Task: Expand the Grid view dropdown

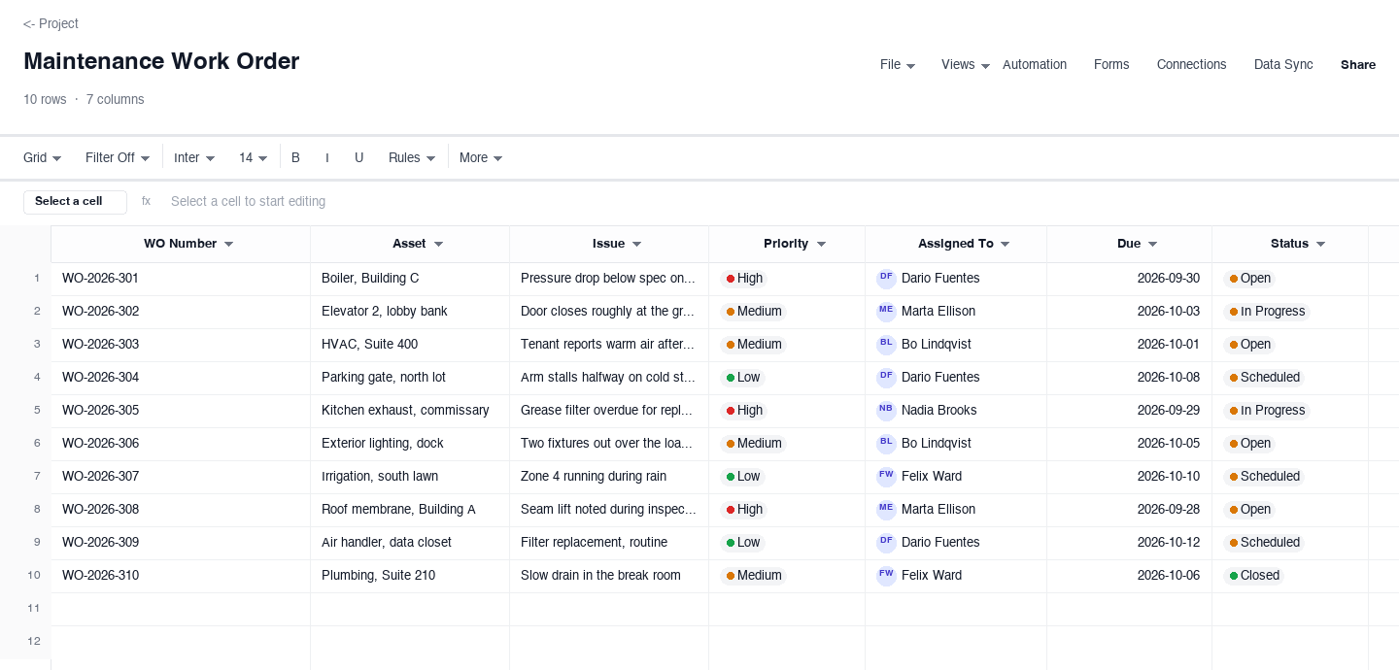Action: pos(43,157)
